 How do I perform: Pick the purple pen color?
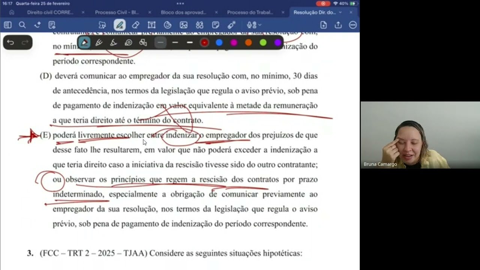pyautogui.click(x=278, y=42)
